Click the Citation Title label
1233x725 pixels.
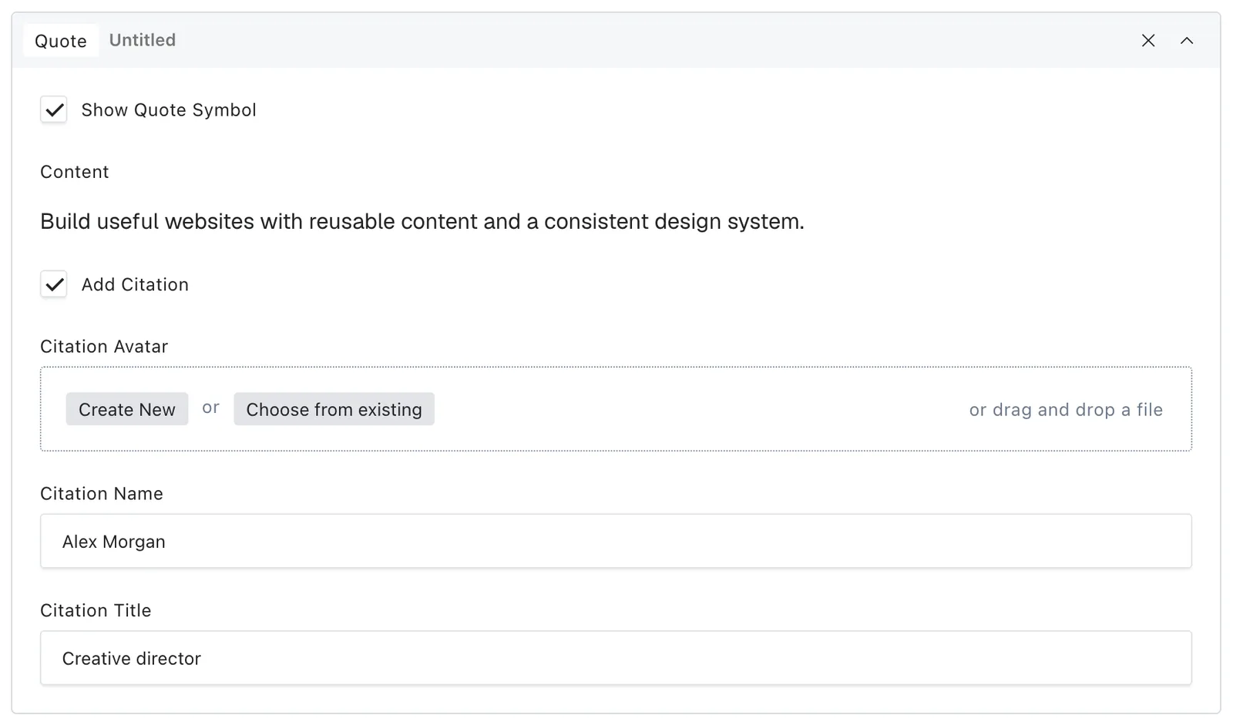click(96, 610)
